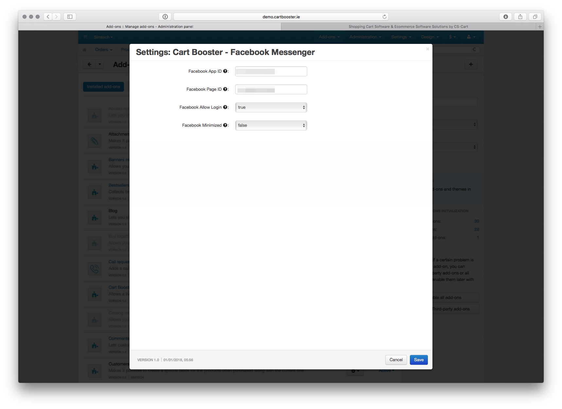
Task: Open the Safari downloads icon
Action: click(x=505, y=16)
